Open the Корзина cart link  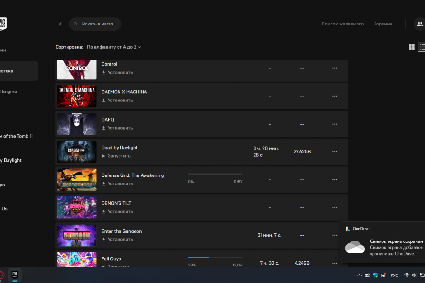382,24
